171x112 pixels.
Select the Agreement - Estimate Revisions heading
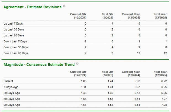tap(33, 7)
